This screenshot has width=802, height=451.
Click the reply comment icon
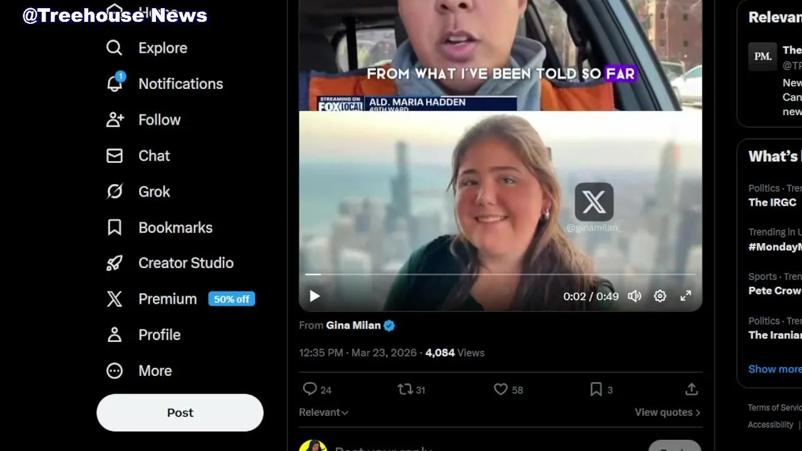[310, 390]
